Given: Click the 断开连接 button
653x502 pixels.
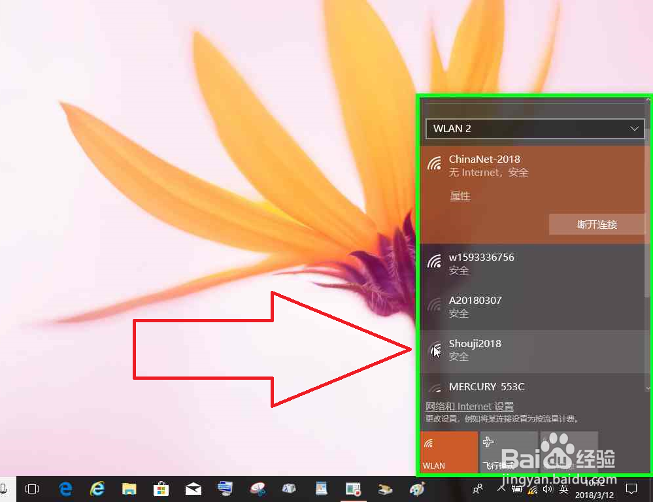Looking at the screenshot, I should (x=597, y=224).
